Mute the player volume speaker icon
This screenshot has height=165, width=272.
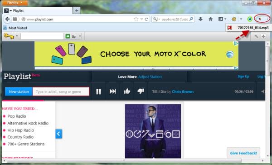click(x=263, y=91)
